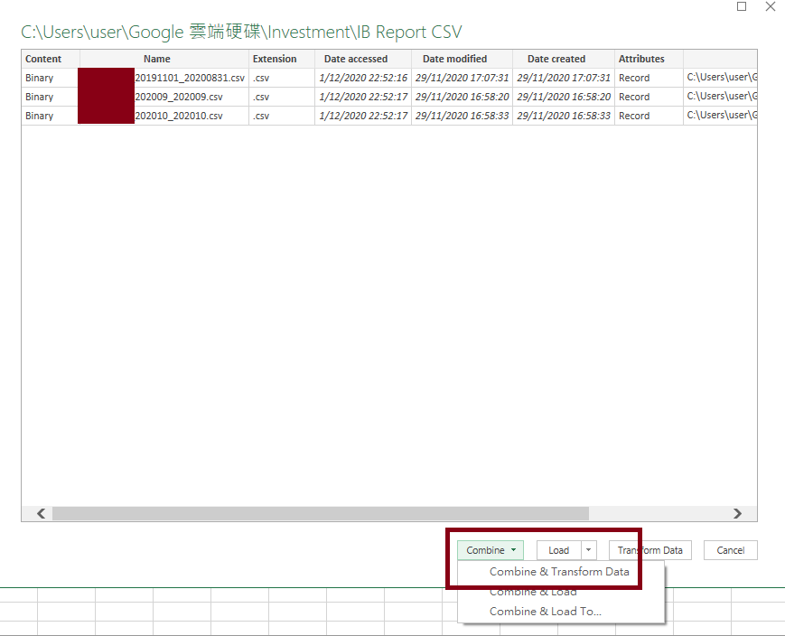The image size is (785, 636).
Task: Open the Combine dropdown button
Action: click(491, 550)
